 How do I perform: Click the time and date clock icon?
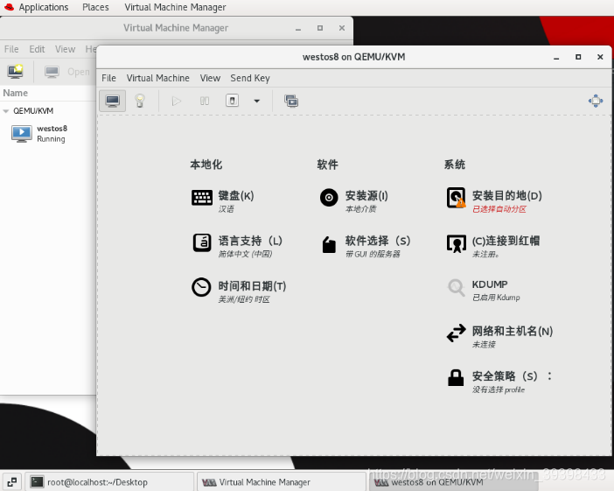click(201, 287)
